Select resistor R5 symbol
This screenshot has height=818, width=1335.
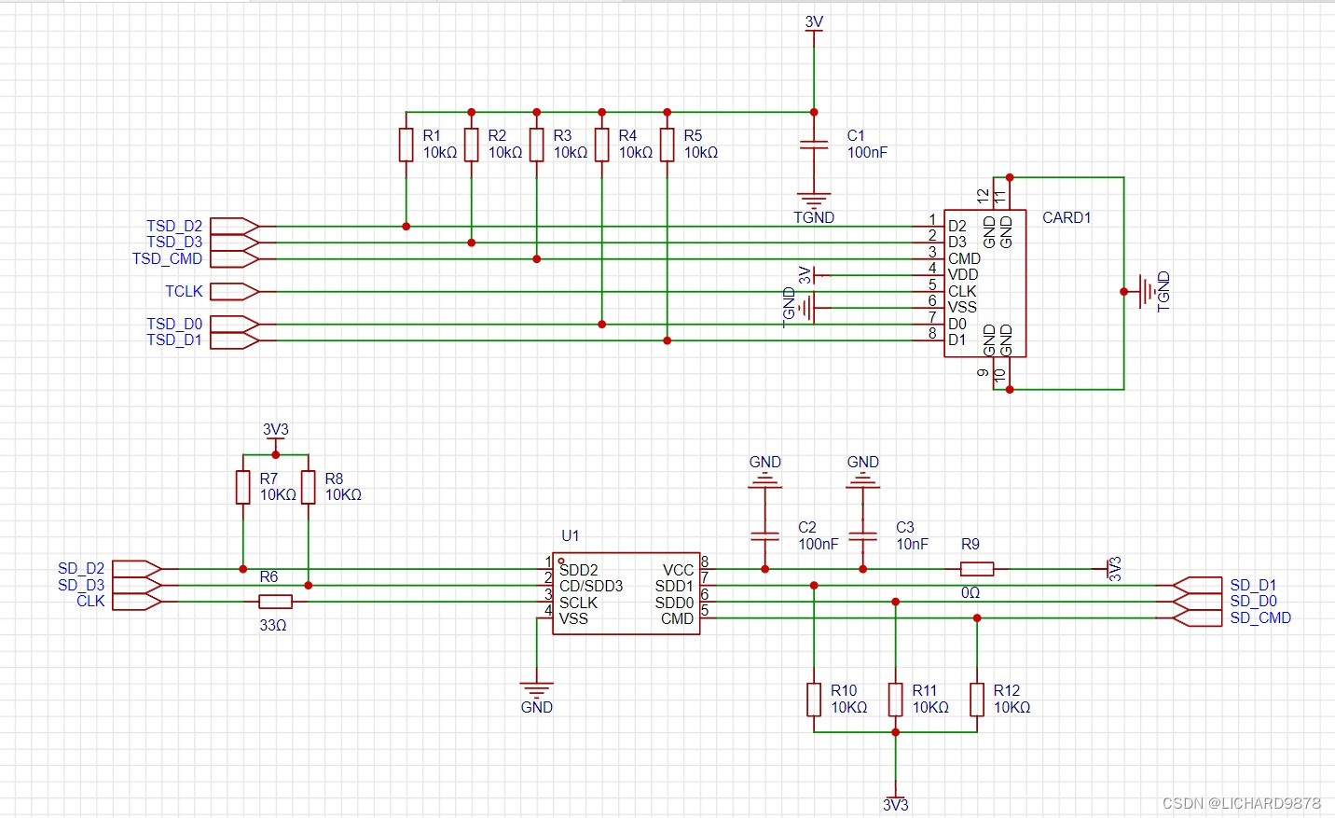coord(667,145)
